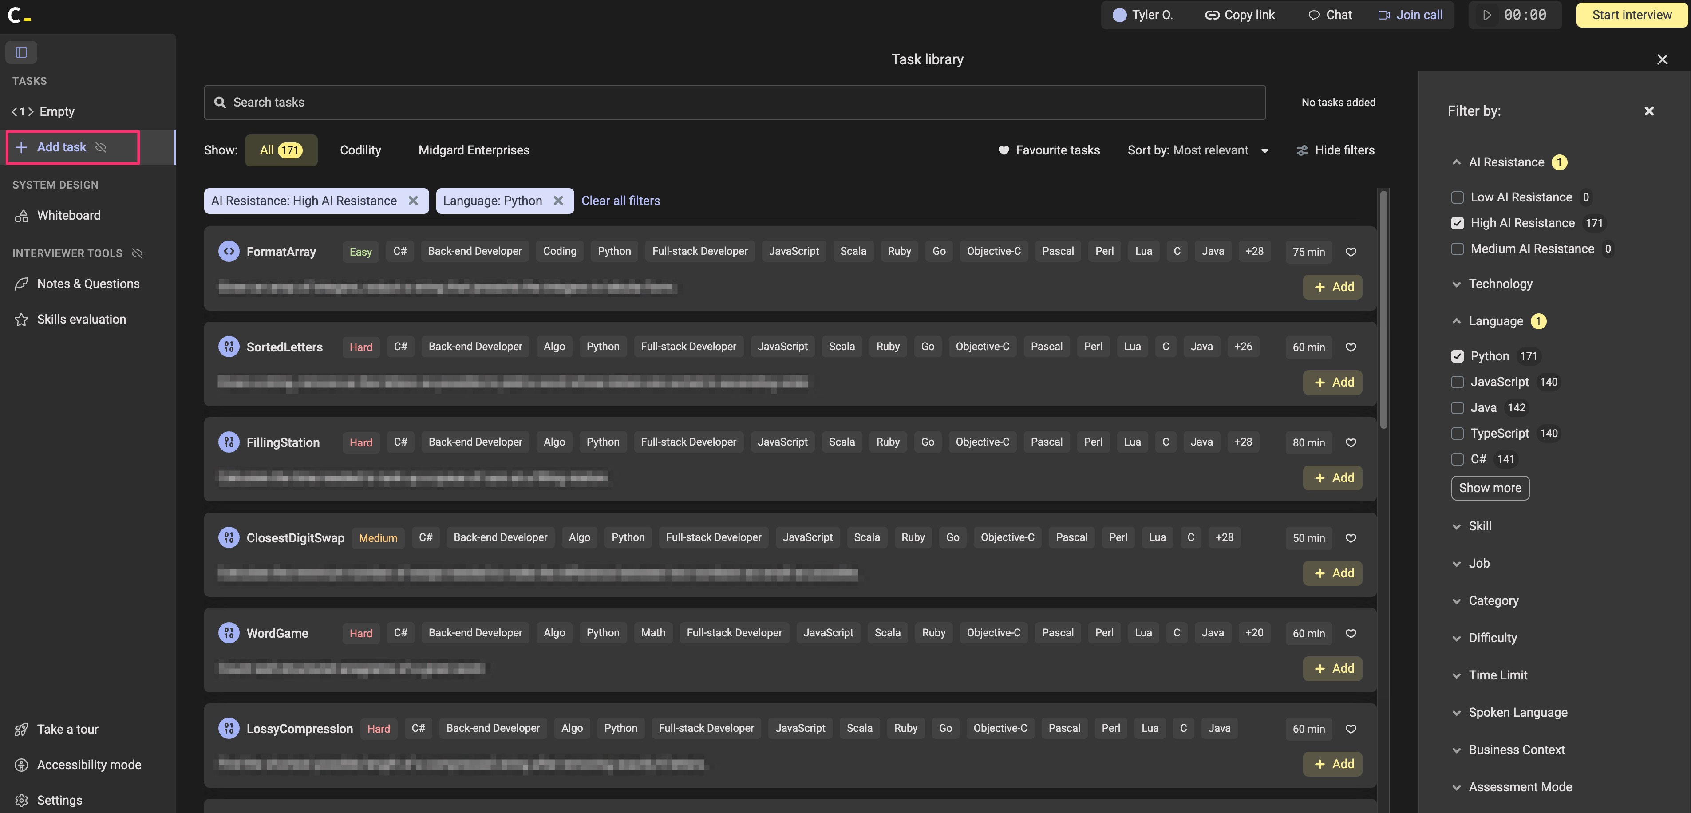Focus the Search tasks field
The image size is (1691, 813).
[735, 103]
